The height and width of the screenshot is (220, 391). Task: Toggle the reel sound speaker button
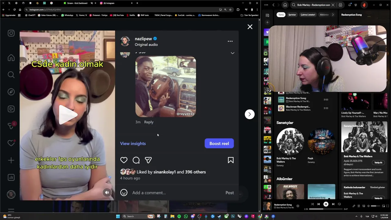click(107, 193)
